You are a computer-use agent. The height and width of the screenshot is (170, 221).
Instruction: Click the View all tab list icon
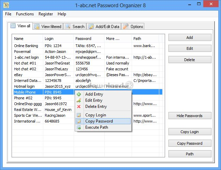[x=13, y=26]
